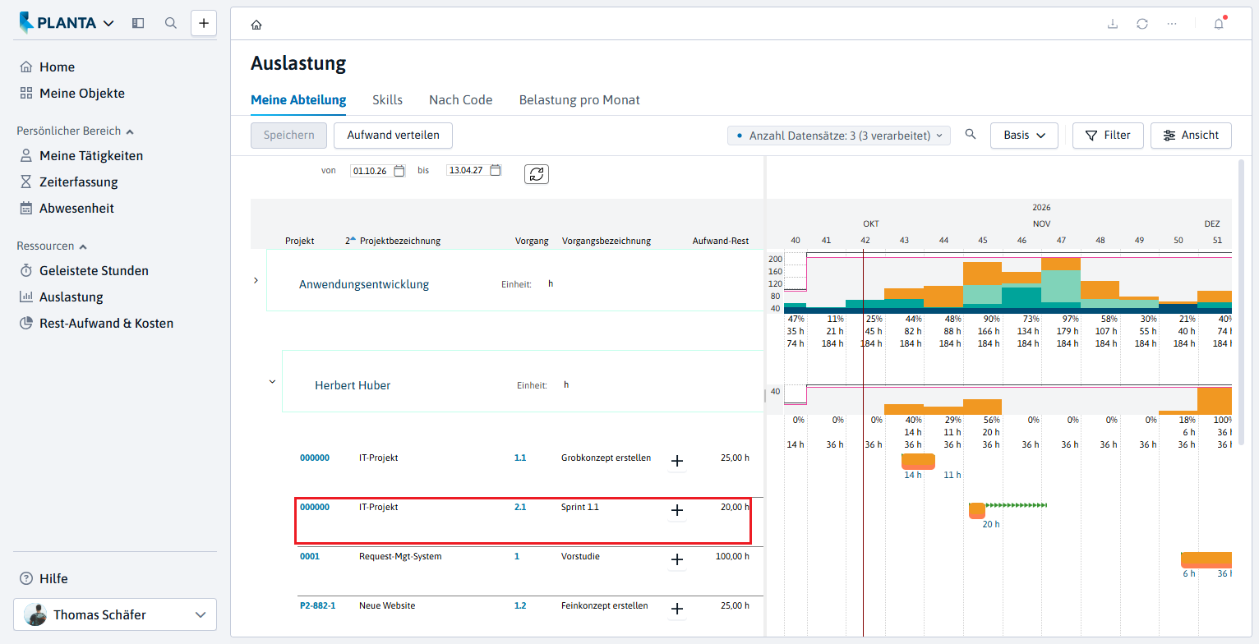The height and width of the screenshot is (644, 1259).
Task: Open the Thomas Schäfer user menu
Action: click(115, 614)
